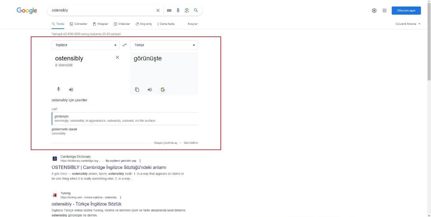Select the görünüşte translation row

pyautogui.click(x=125, y=119)
